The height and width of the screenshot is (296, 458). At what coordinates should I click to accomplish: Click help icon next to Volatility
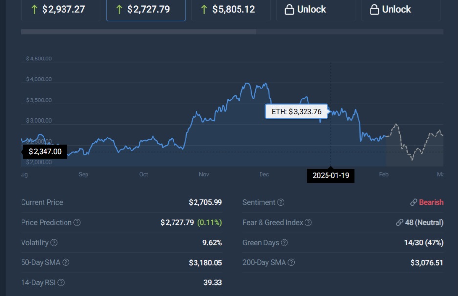click(54, 243)
